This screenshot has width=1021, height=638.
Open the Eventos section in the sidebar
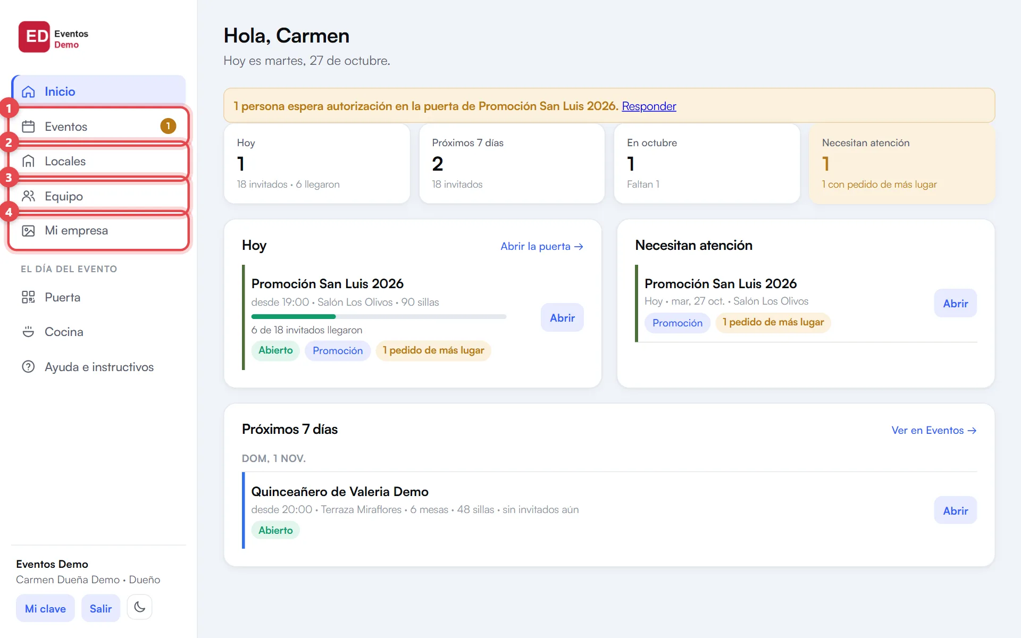(x=99, y=127)
